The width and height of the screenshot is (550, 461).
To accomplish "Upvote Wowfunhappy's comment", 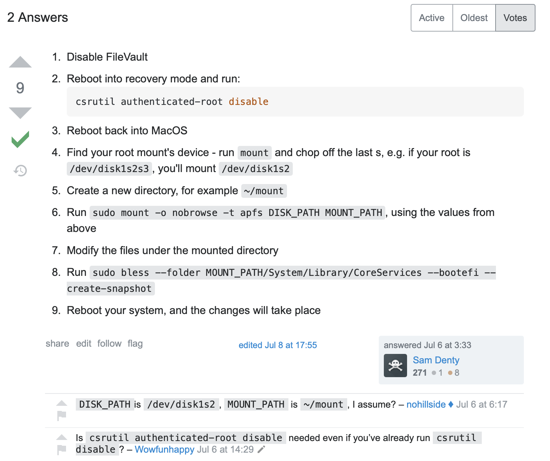I will point(62,437).
